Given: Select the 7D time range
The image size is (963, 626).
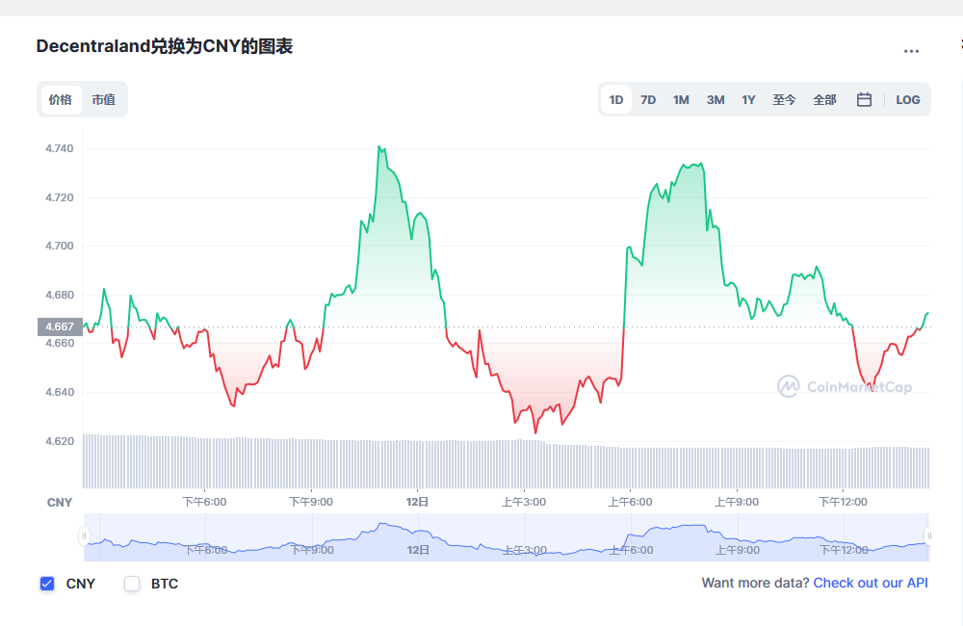Looking at the screenshot, I should [x=648, y=99].
